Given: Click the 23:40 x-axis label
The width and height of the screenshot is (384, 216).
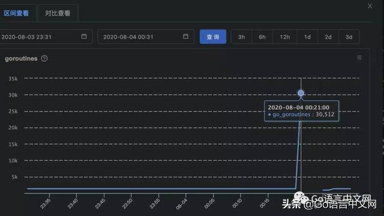Looking at the screenshot, I should click(x=73, y=203).
